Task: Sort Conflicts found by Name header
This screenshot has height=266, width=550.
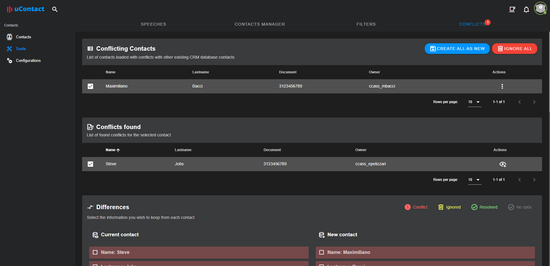Action: [110, 150]
